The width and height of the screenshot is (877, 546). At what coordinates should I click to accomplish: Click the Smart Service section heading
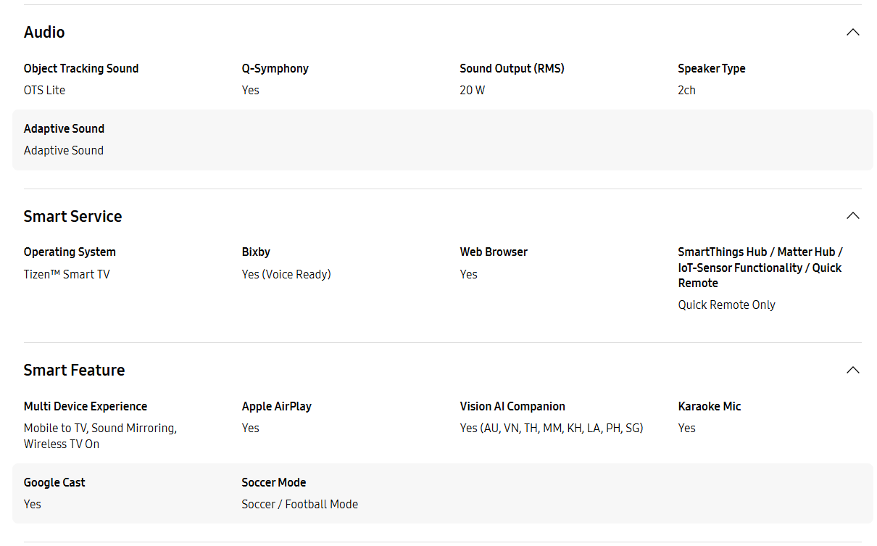72,216
